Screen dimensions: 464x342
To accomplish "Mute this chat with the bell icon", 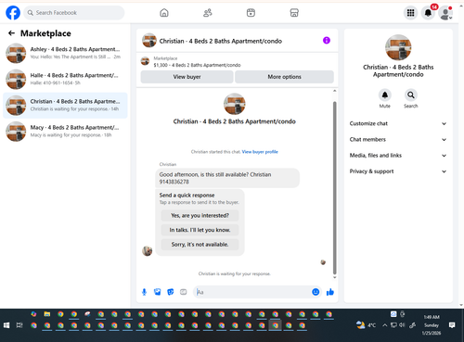I will (385, 95).
